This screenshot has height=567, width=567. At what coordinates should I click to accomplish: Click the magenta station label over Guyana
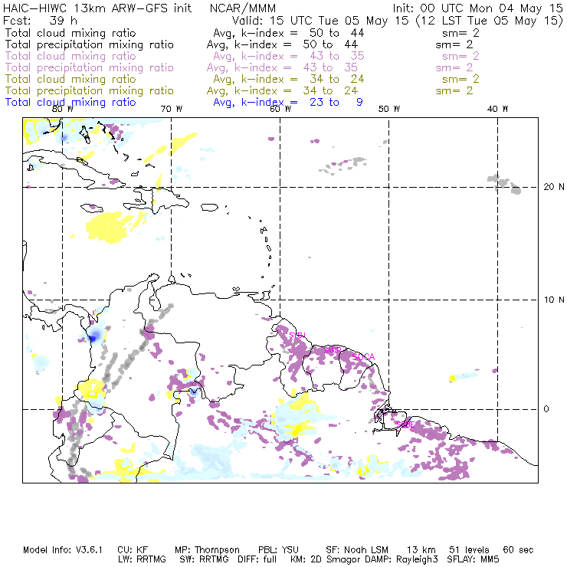pos(298,335)
